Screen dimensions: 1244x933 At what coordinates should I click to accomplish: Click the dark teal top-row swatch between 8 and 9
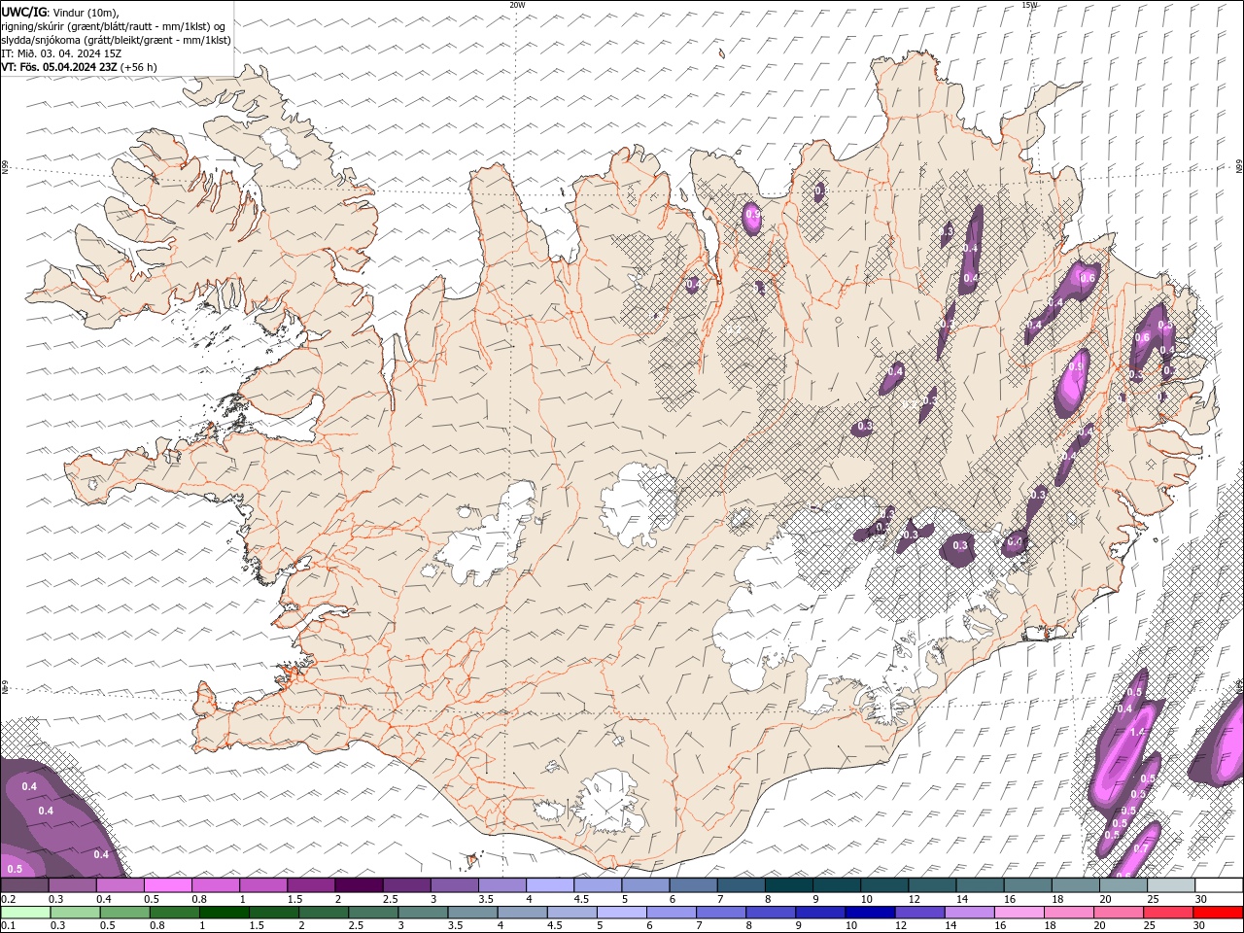[x=789, y=885]
